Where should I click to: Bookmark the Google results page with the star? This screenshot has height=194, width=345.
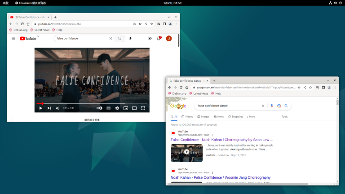[x=310, y=88]
